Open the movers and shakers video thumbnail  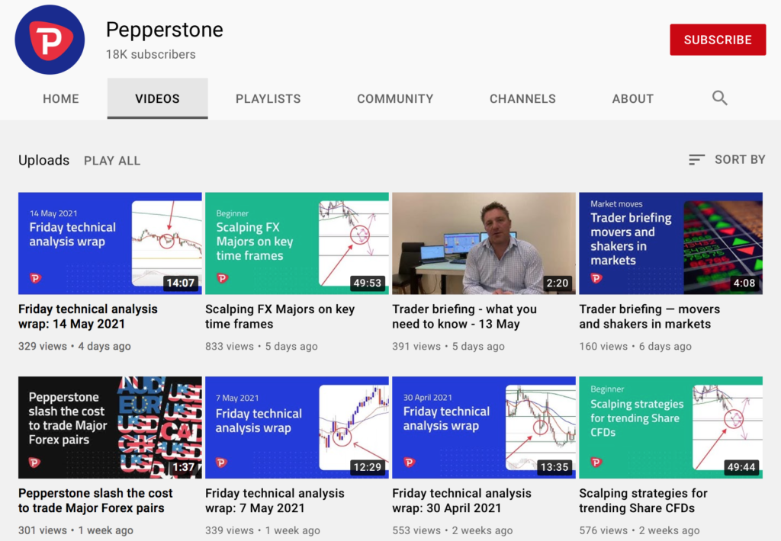click(x=671, y=243)
